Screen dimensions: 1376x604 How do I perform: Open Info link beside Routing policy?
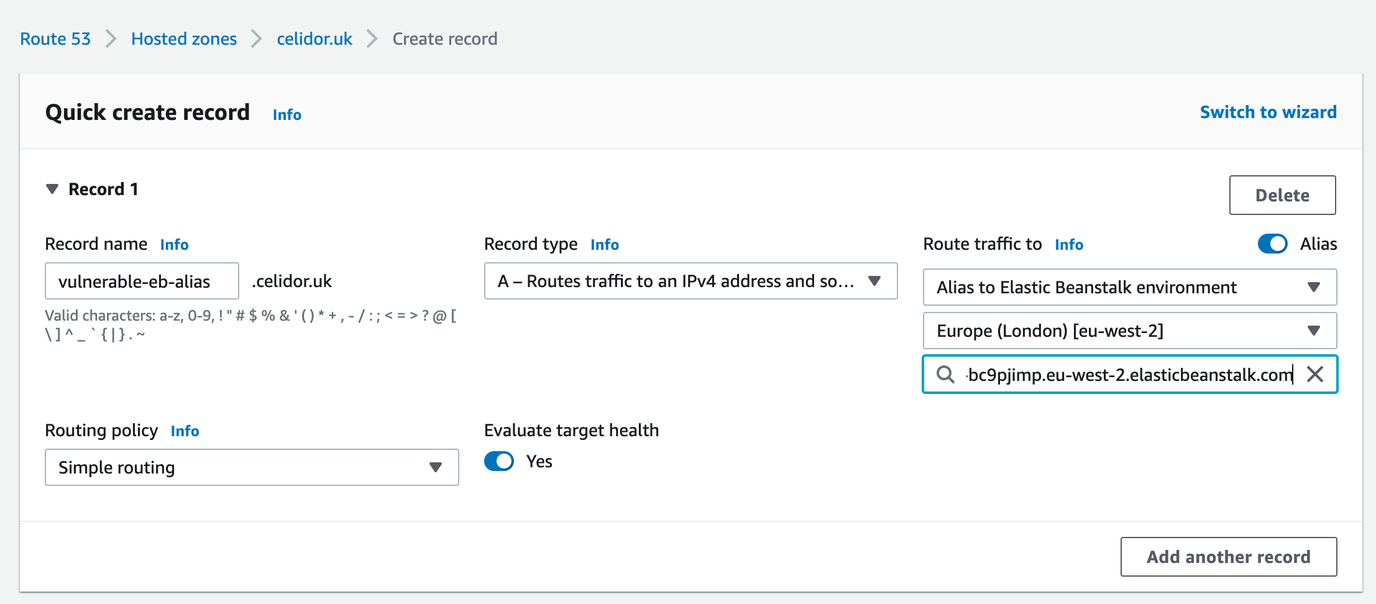pyautogui.click(x=185, y=431)
